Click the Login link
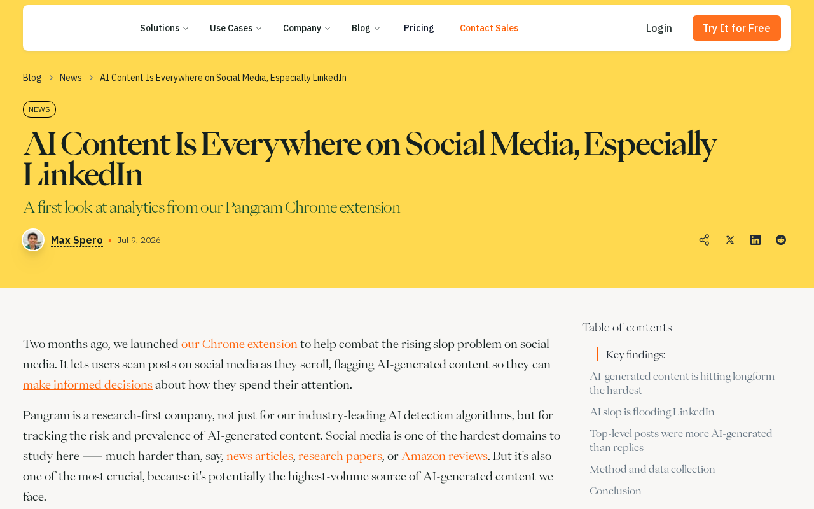This screenshot has width=814, height=509. coord(659,28)
